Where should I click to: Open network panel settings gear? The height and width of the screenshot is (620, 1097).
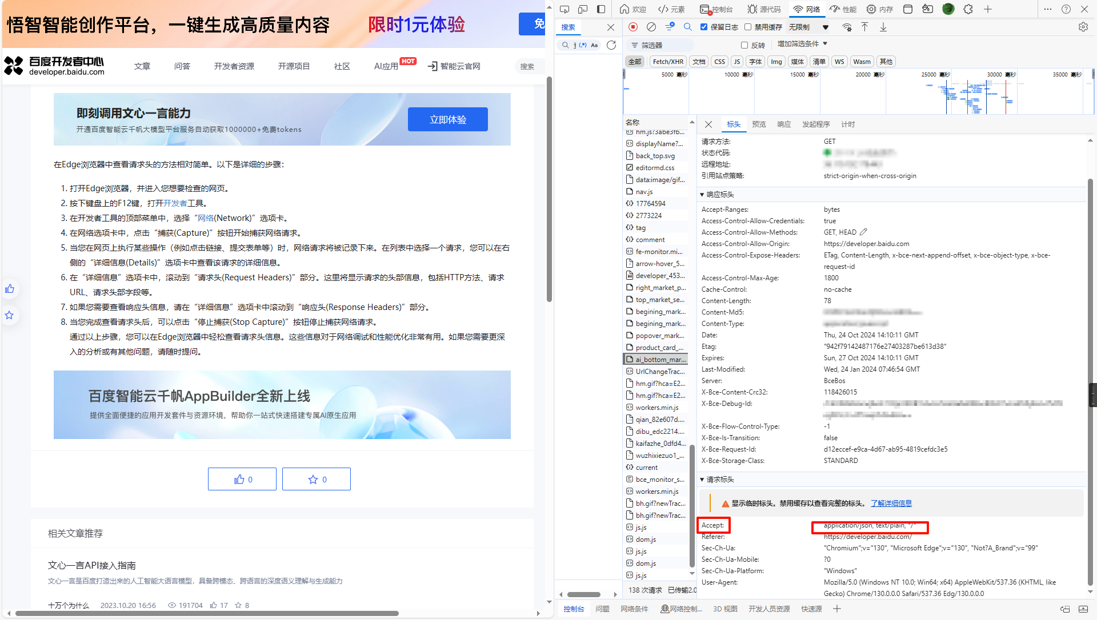click(x=1083, y=27)
